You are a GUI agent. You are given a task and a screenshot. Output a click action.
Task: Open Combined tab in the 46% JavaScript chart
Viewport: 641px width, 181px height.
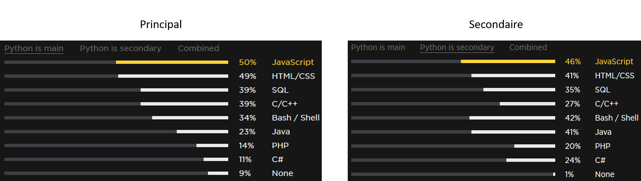click(x=528, y=48)
